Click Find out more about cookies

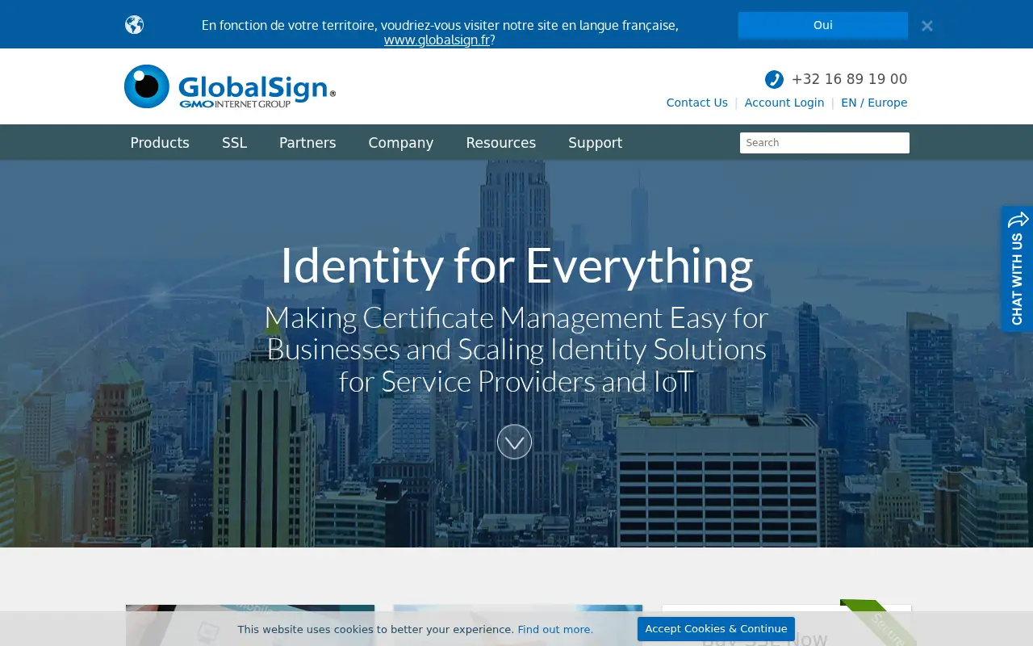[x=555, y=629]
